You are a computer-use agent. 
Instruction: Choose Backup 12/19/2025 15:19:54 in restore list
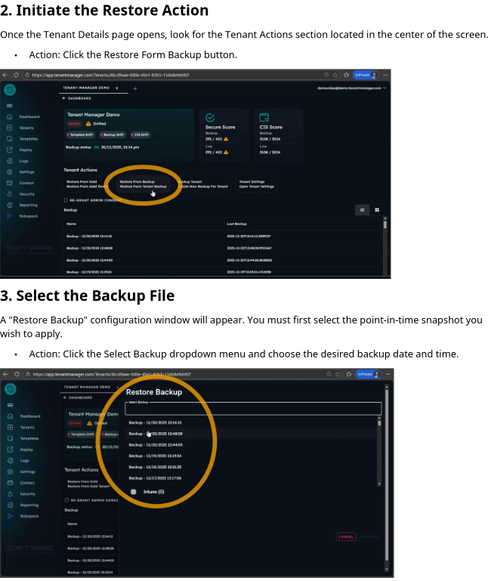(x=155, y=456)
